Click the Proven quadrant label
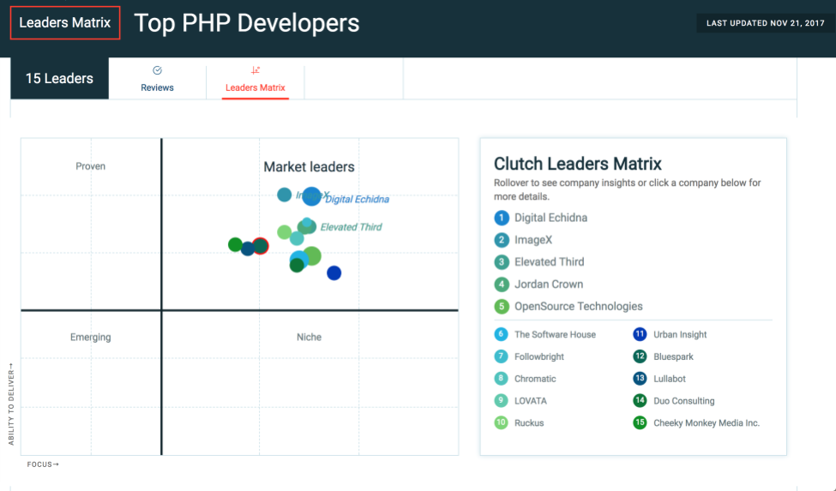The image size is (836, 491). (x=91, y=166)
